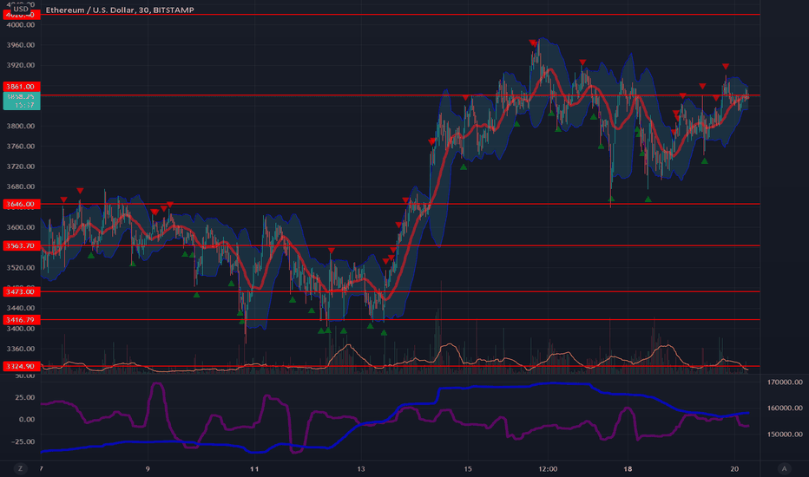The image size is (809, 477).
Task: Click date label 9 on time axis
Action: (x=148, y=468)
